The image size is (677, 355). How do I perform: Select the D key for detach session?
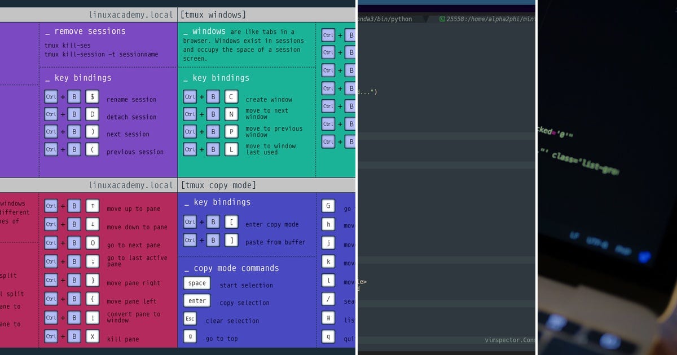(x=93, y=114)
